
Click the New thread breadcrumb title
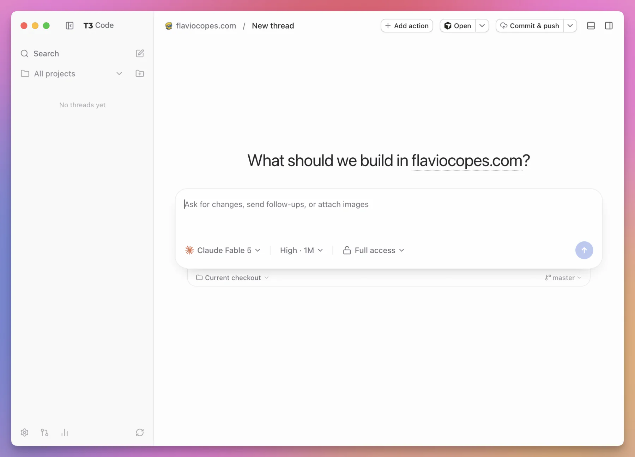pos(273,26)
